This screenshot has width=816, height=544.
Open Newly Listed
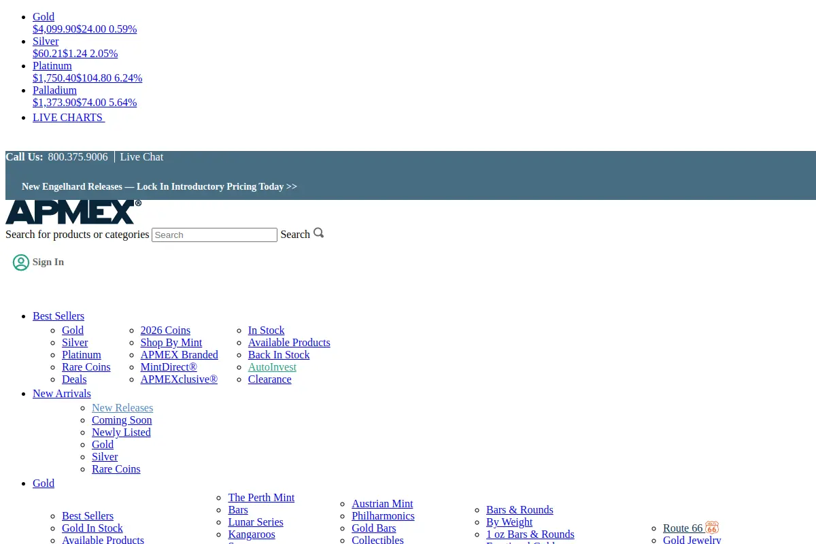[121, 432]
